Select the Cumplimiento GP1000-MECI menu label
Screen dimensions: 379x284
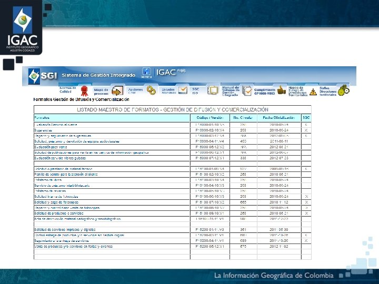[265, 92]
